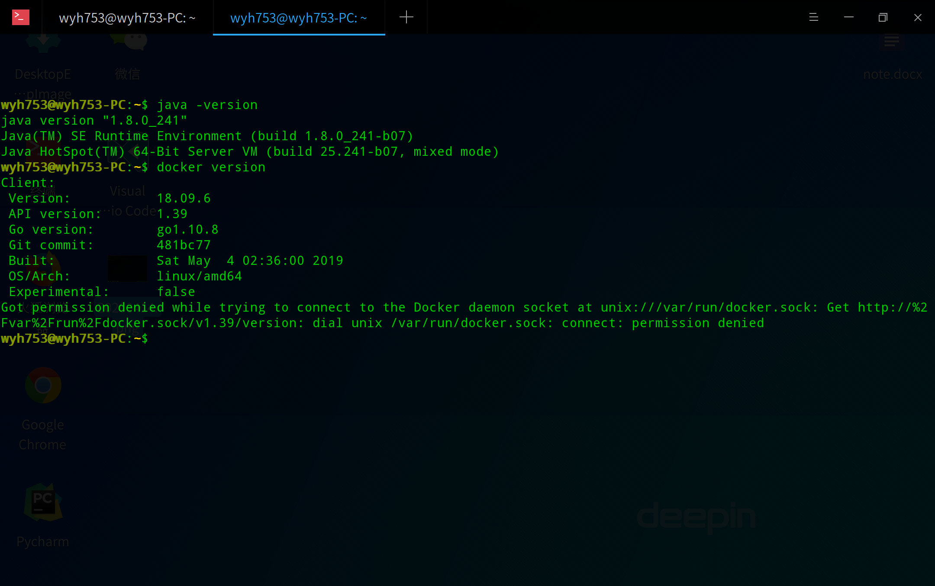Click the OS/Arch value linux/amd64
935x586 pixels.
tap(199, 277)
